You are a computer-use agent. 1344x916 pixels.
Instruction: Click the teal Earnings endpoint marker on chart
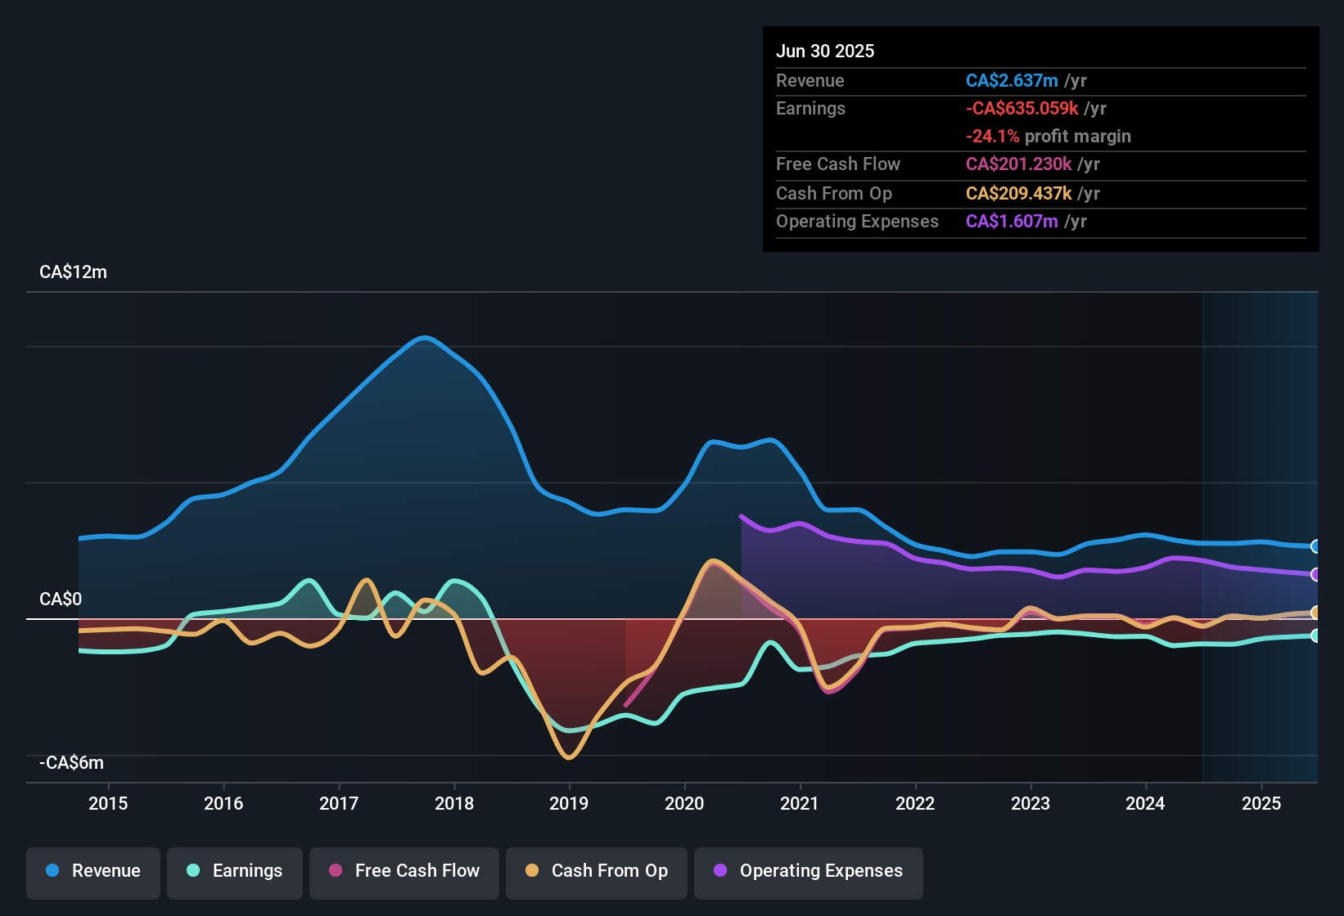point(1315,635)
